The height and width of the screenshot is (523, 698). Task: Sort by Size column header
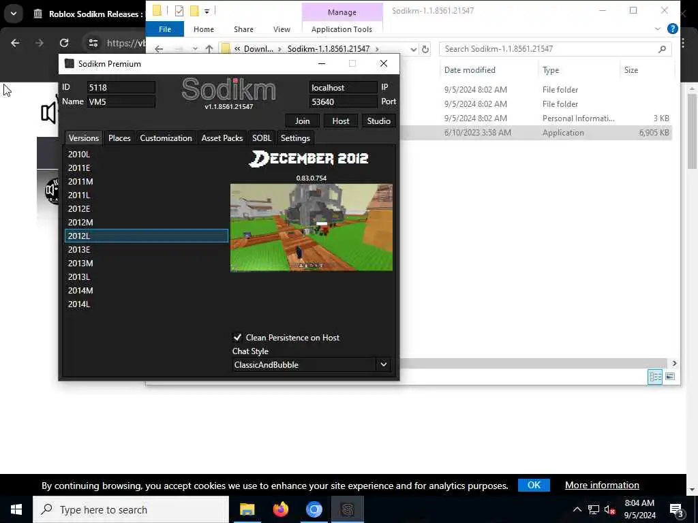coord(631,70)
